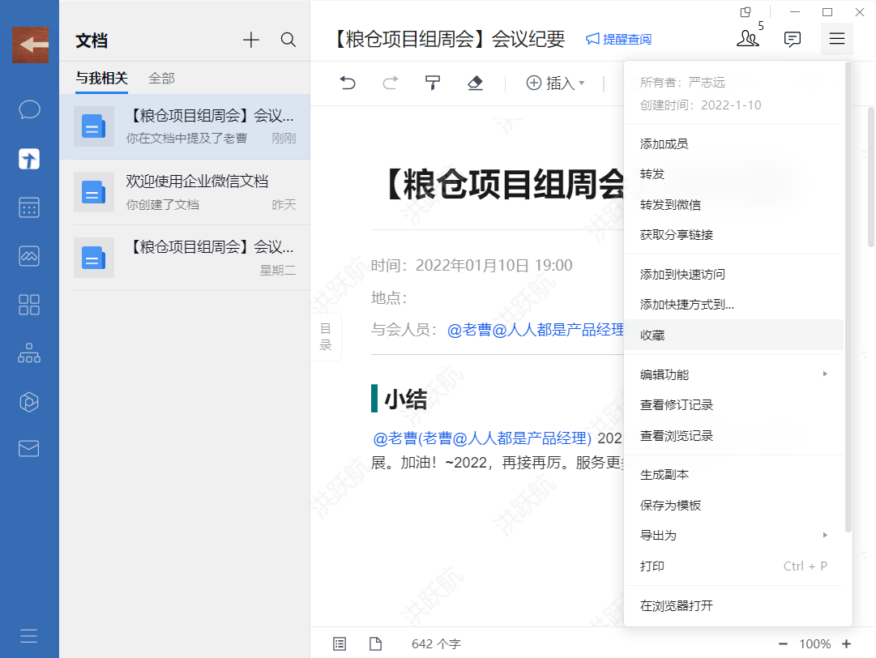Open the documents sidebar icon
This screenshot has height=658, width=876.
click(29, 159)
